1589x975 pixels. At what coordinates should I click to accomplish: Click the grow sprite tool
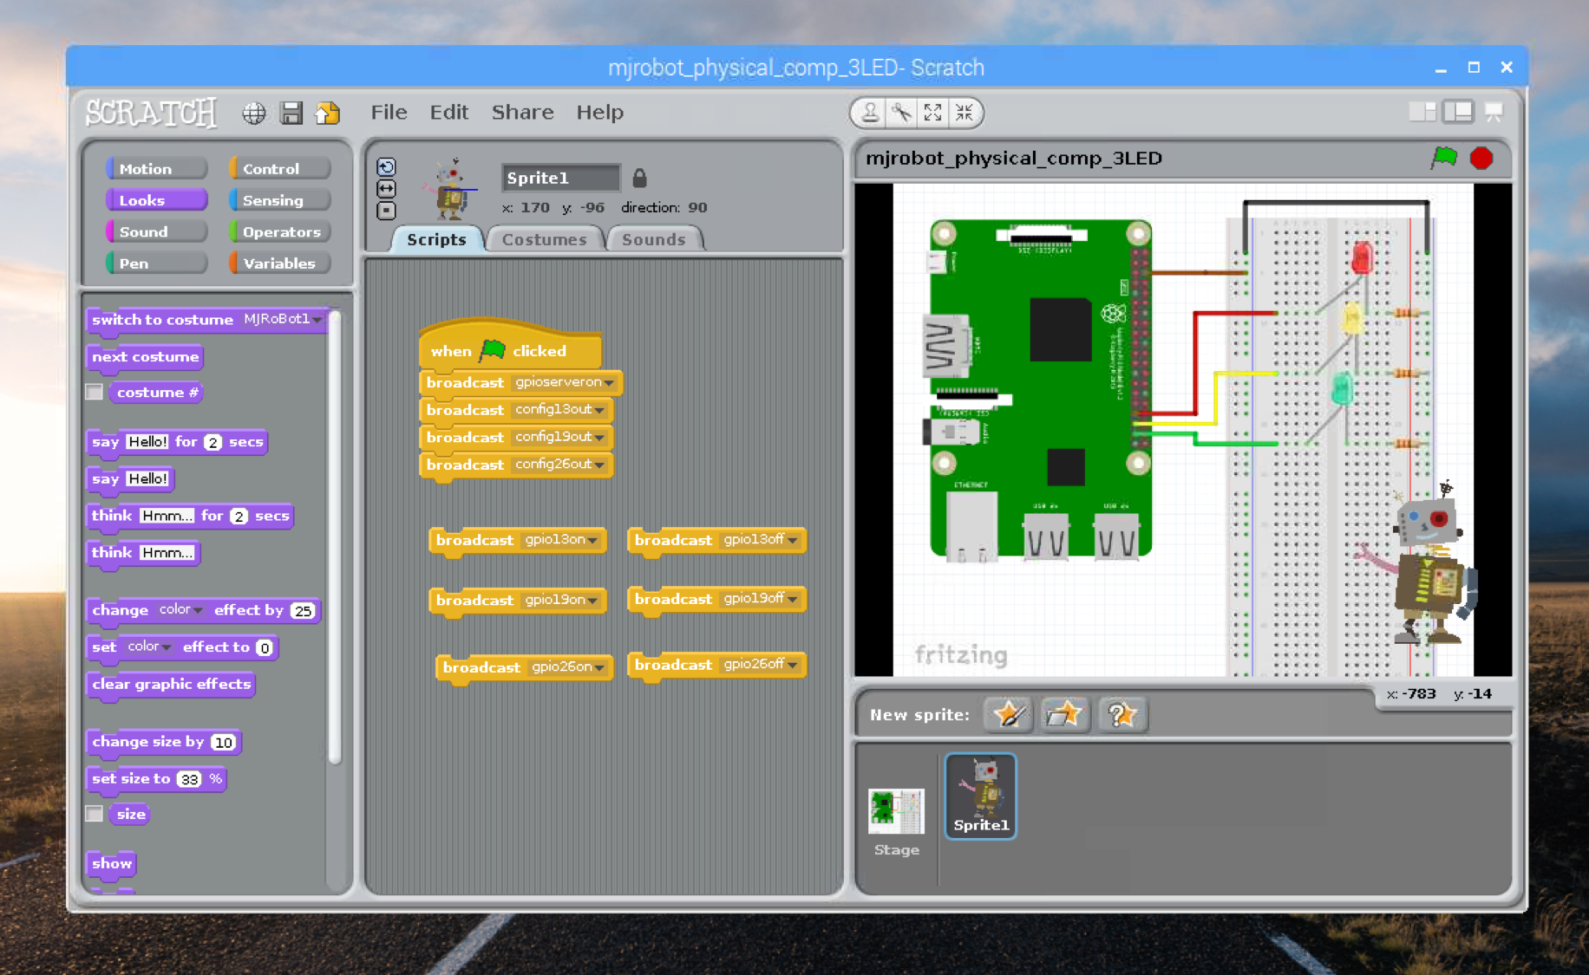pyautogui.click(x=932, y=113)
